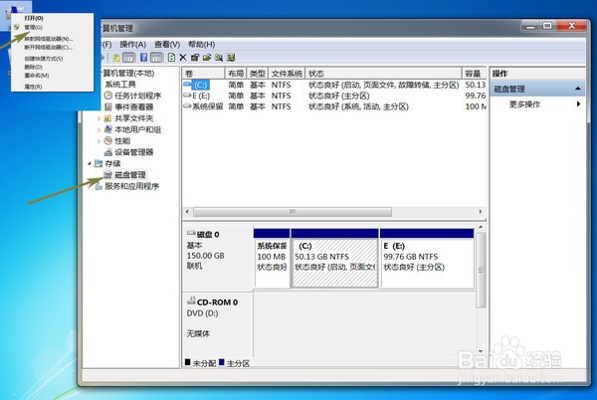This screenshot has width=597, height=400.
Task: Select the Event Viewer (事件查看器) icon
Action: (108, 106)
